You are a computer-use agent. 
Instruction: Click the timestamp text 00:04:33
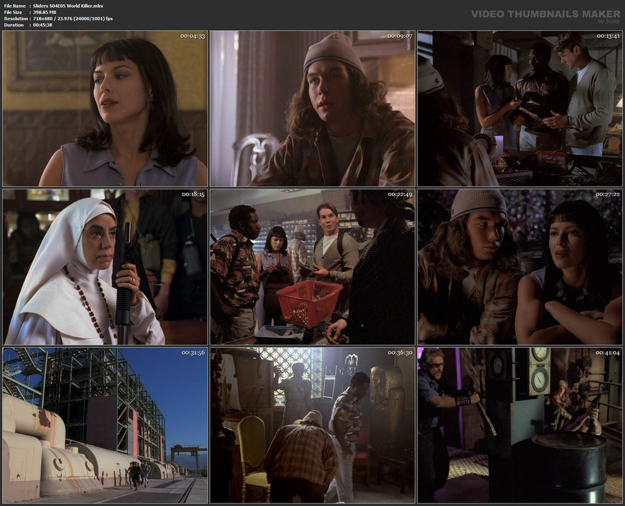[x=192, y=36]
